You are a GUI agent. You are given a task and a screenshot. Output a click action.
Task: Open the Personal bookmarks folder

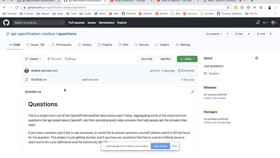10,14
